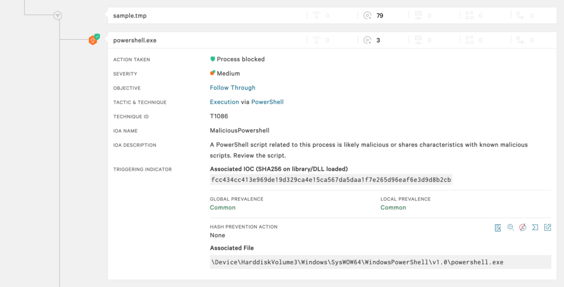Click the DNS/server icon in powershell.exe row
Screen dimensions: 564x287
pyautogui.click(x=419, y=40)
